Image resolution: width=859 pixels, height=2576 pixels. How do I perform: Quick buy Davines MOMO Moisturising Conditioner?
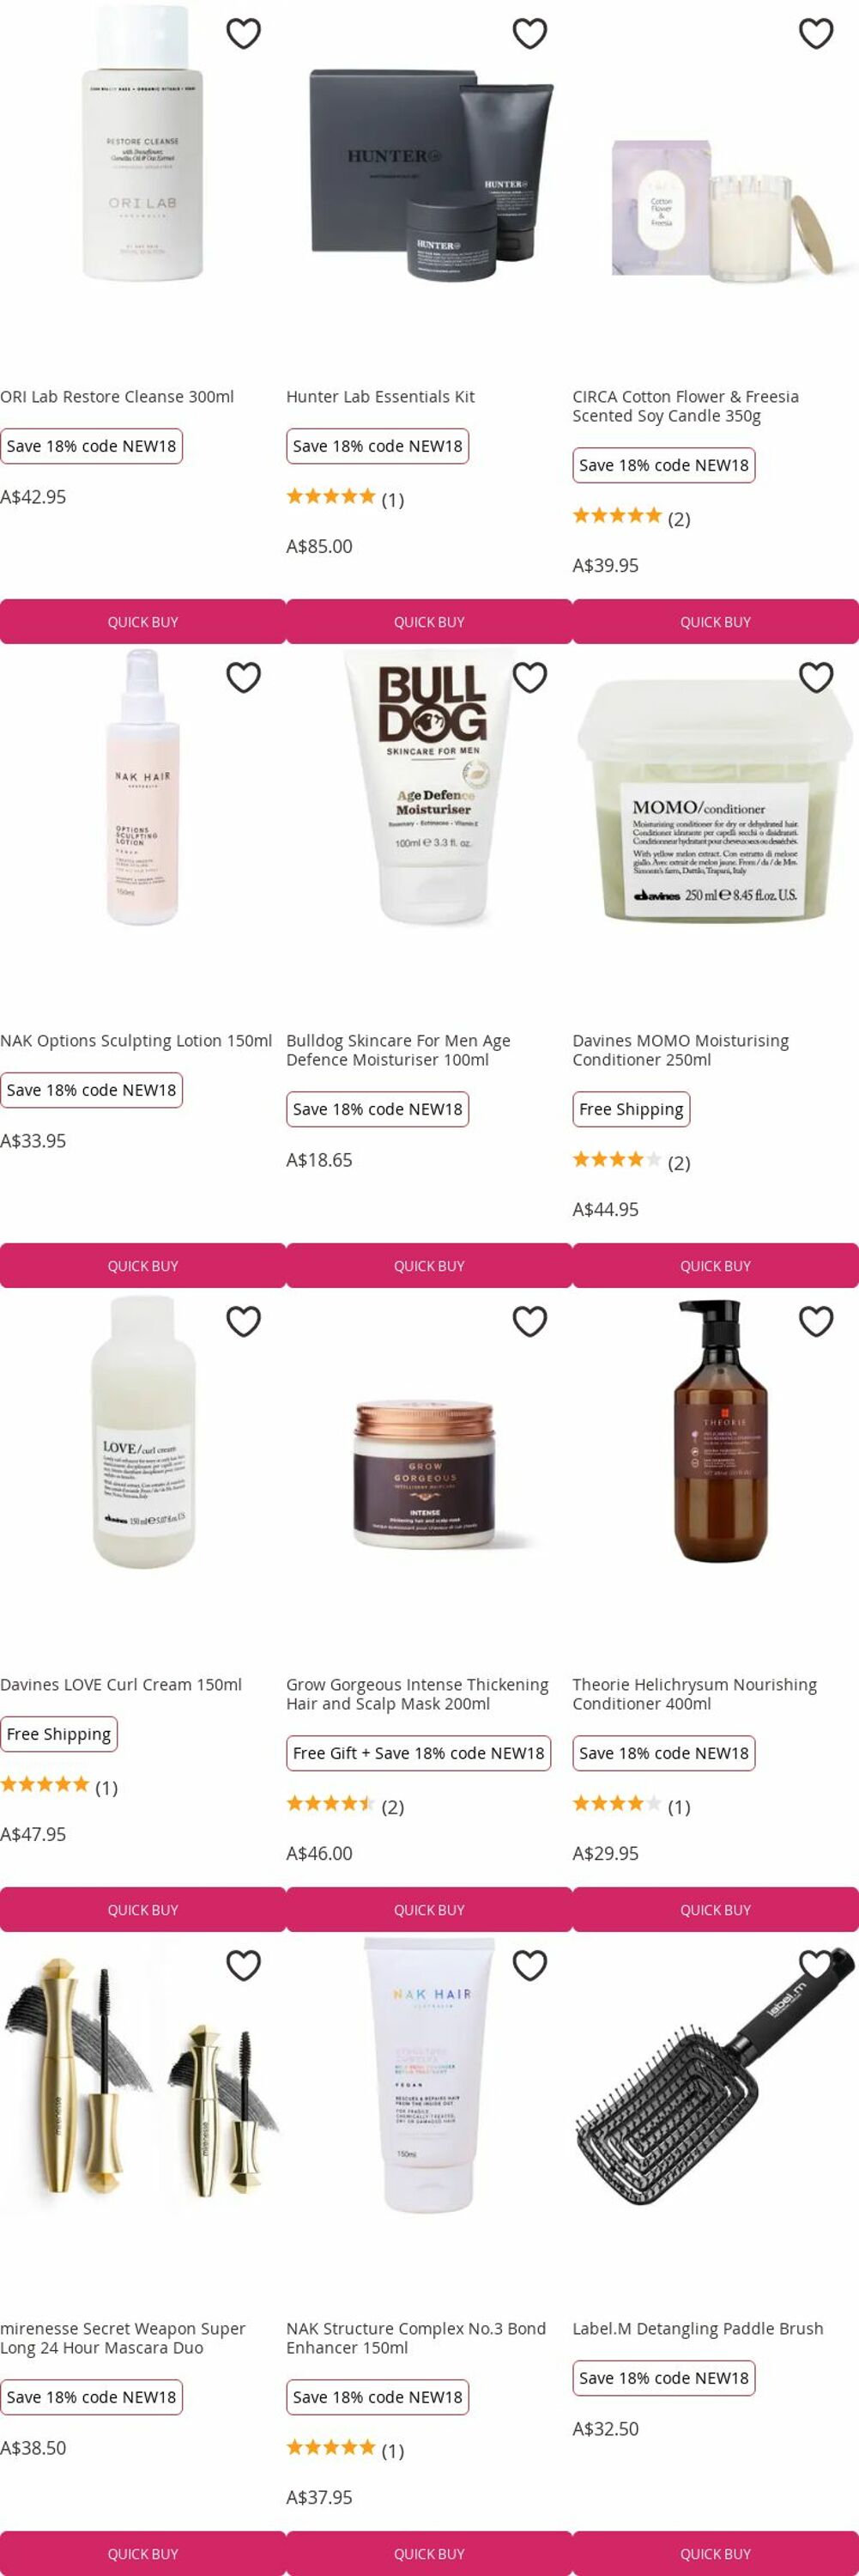[x=715, y=1266]
